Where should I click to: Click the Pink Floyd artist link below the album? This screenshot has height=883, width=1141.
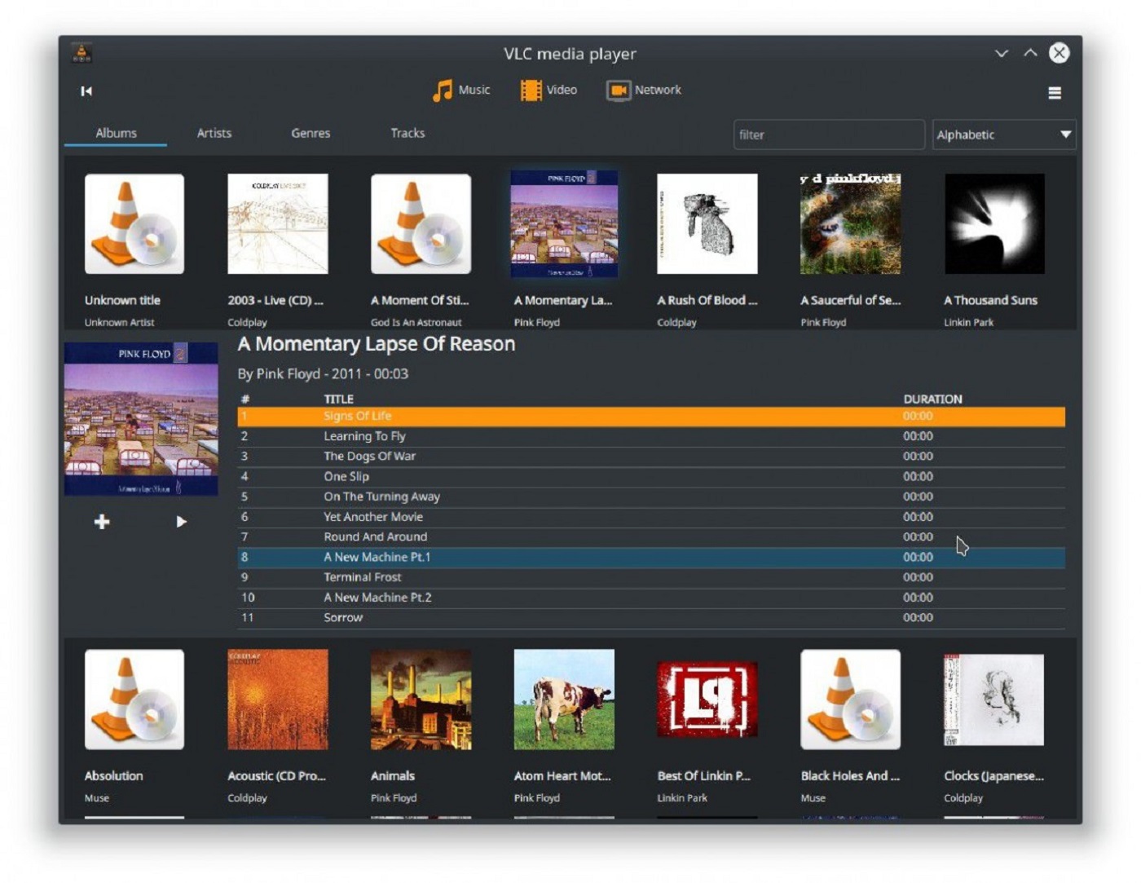[x=287, y=373]
